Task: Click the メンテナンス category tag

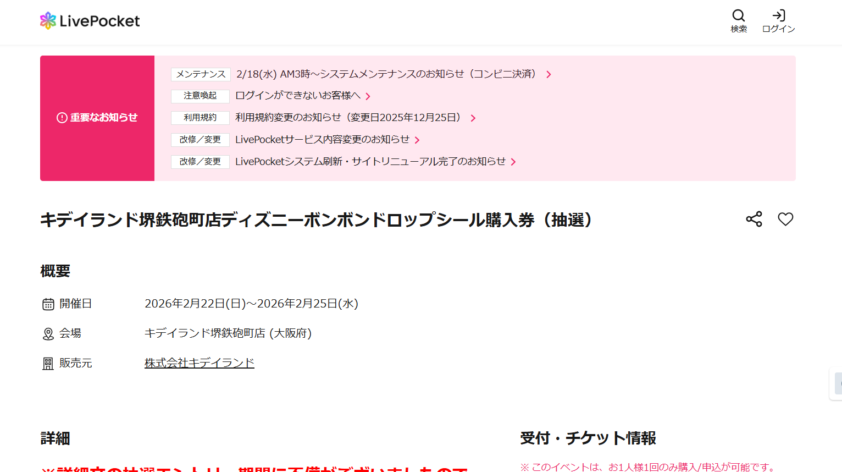Action: click(200, 74)
